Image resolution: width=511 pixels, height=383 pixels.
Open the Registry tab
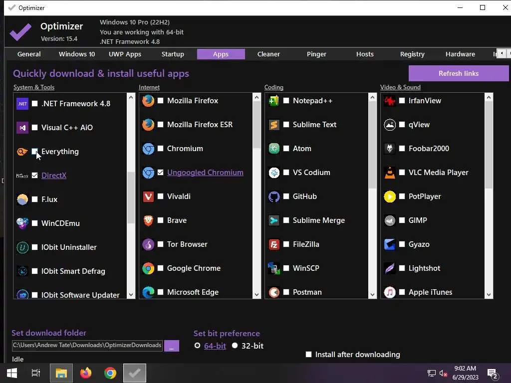coord(412,54)
